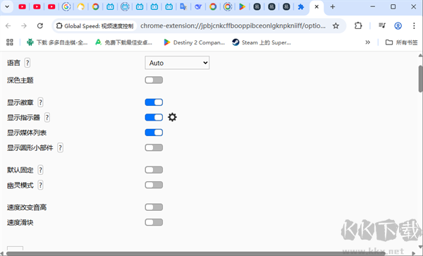
Task: Open the media control toolbar icon
Action: pos(382,25)
